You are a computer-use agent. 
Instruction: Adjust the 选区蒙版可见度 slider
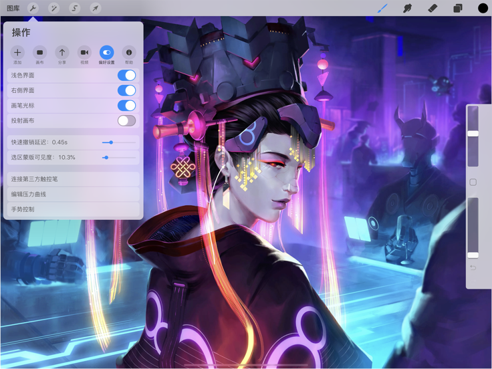point(119,158)
